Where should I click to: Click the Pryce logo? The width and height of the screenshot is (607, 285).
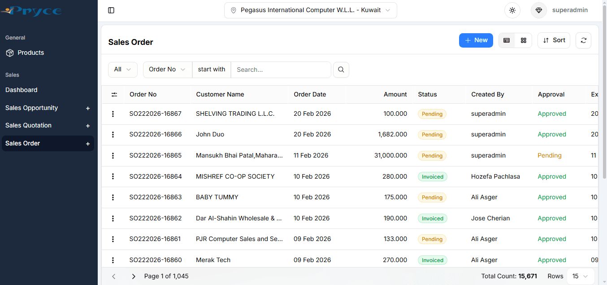[31, 10]
